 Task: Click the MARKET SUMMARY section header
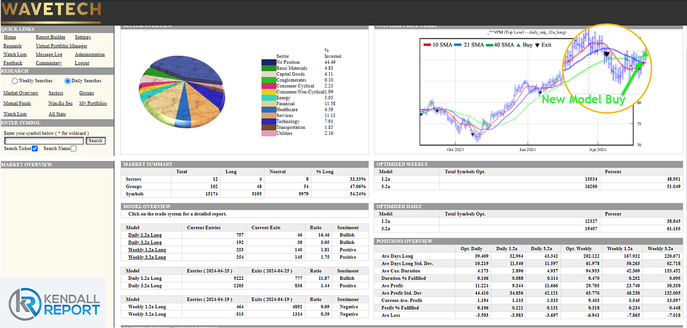(244, 164)
